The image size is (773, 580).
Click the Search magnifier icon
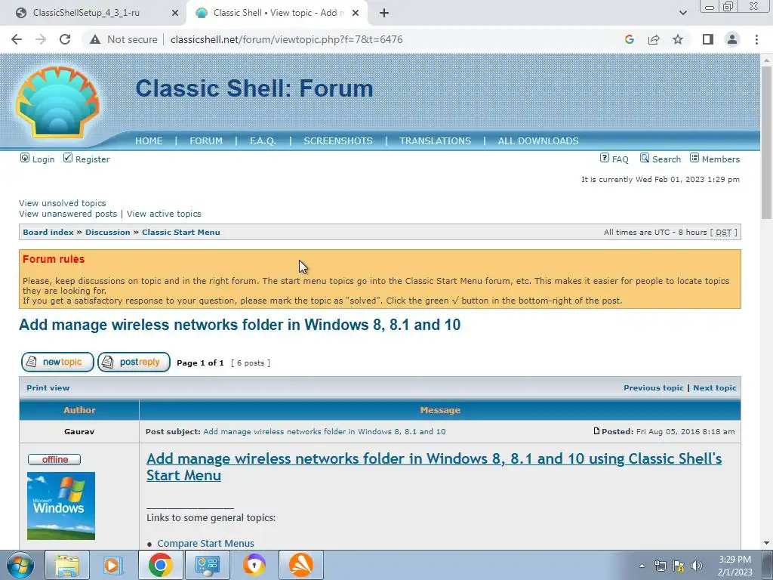[645, 158]
